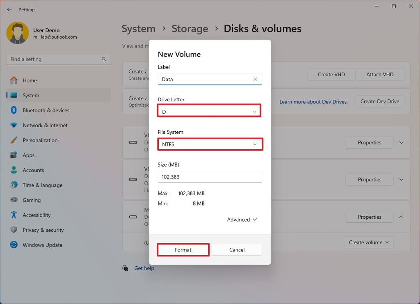Open Network & internet settings
The image size is (420, 304).
coord(46,125)
